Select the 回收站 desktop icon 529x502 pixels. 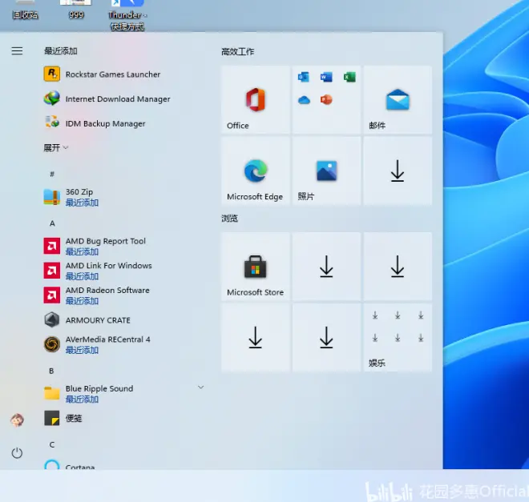[x=26, y=10]
